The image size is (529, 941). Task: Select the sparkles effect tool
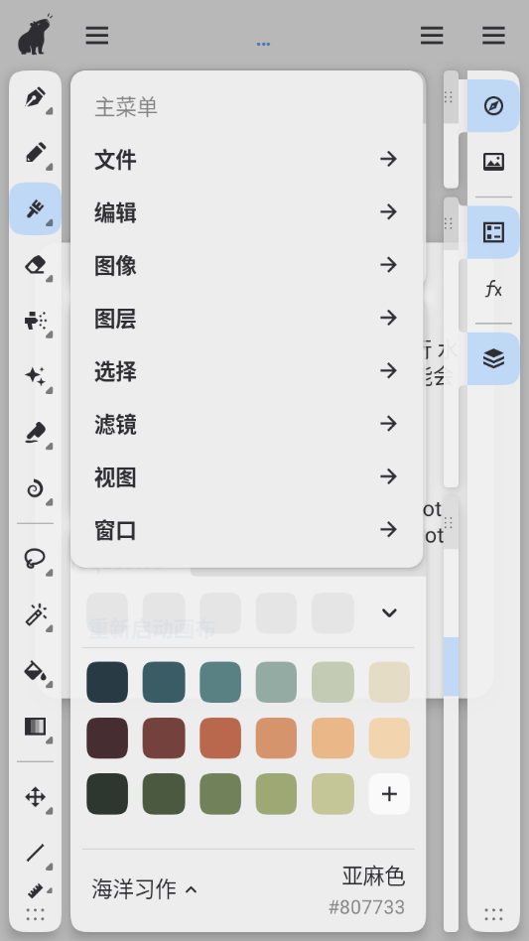tap(36, 376)
